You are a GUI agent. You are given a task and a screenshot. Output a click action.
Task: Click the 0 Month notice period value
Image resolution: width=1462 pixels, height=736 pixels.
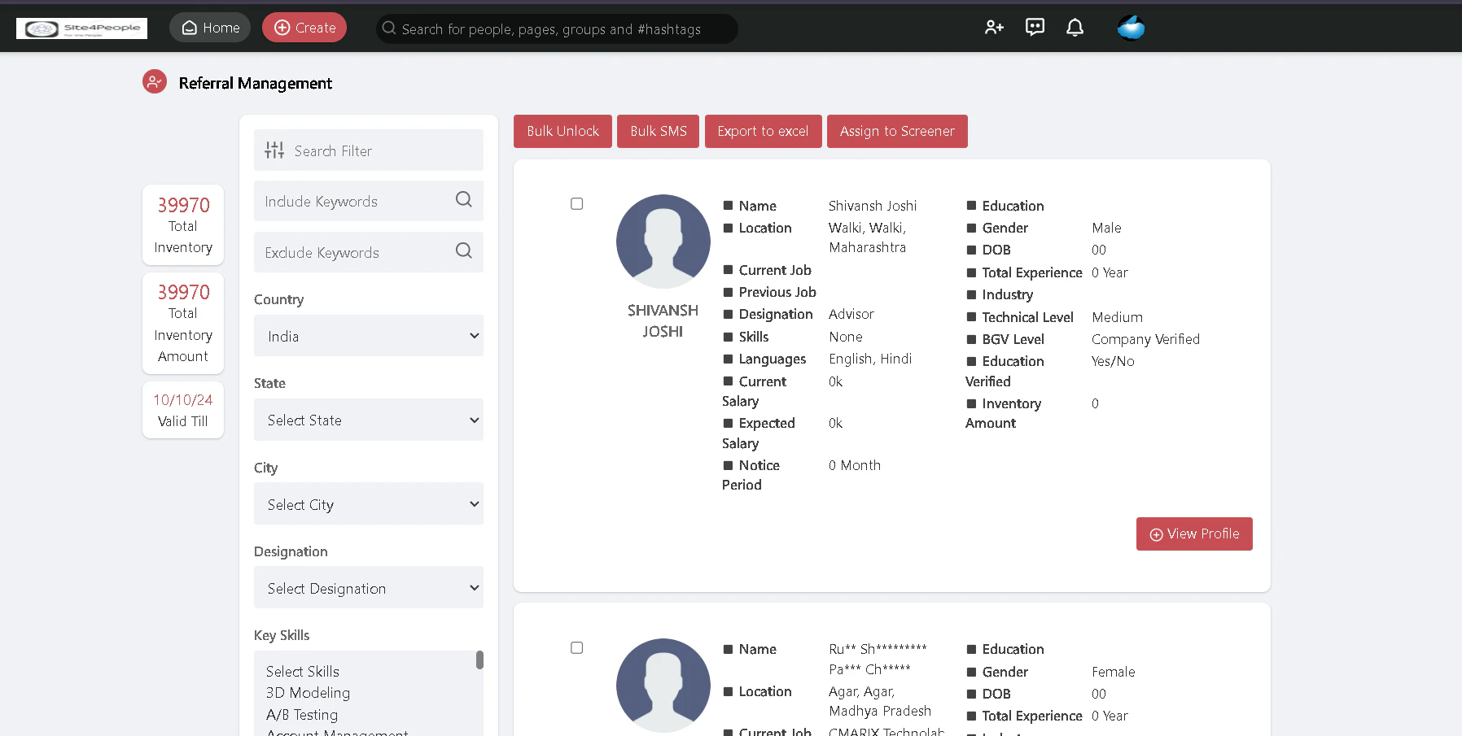(855, 465)
